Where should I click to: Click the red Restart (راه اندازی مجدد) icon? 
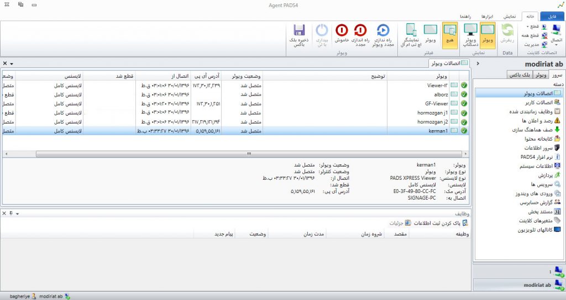click(x=360, y=31)
